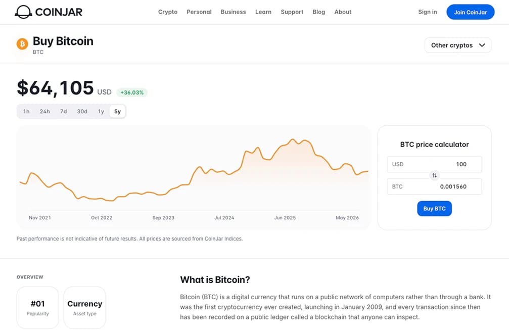The width and height of the screenshot is (509, 330).
Task: Click the Sep 2023 chart axis label
Action: (163, 218)
